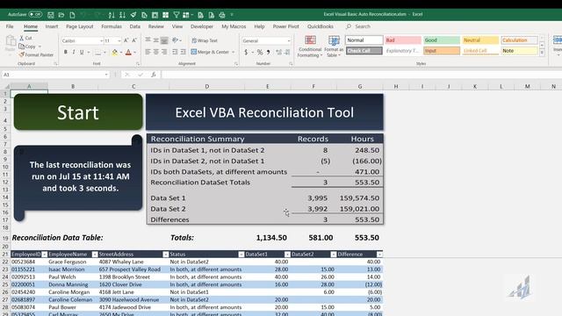Viewport: 562px width, 316px height.
Task: Select the column D header
Action: pos(206,86)
